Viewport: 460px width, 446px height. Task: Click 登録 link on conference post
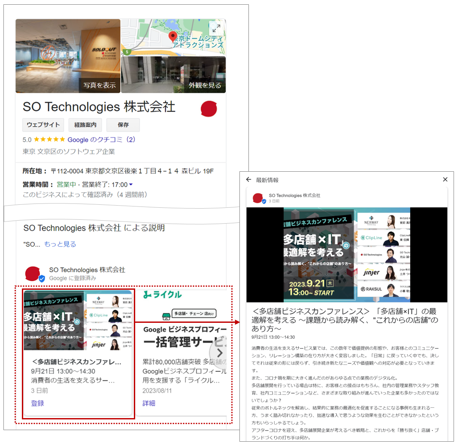38,403
